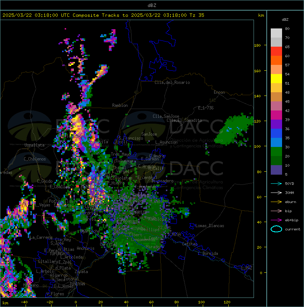Viewport: 304px width, 307px height.
Task: Select the light blue 30-35 dBZ swatch
Action: (276, 143)
